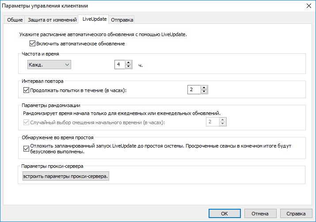
Task: Uncheck Продолжать попытки в течение checkbox
Action: [25, 90]
